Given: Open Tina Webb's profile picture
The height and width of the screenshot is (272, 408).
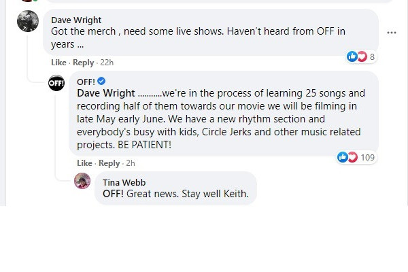Looking at the screenshot, I should 82,181.
